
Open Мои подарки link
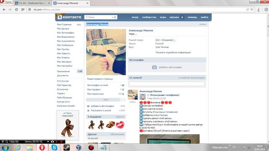click(x=94, y=89)
